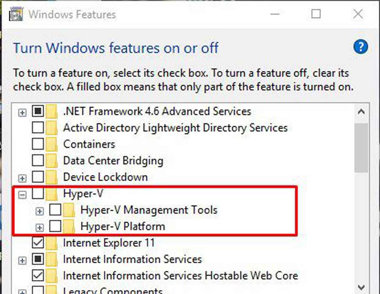
Task: Select the Internet Information Services item
Action: click(132, 259)
